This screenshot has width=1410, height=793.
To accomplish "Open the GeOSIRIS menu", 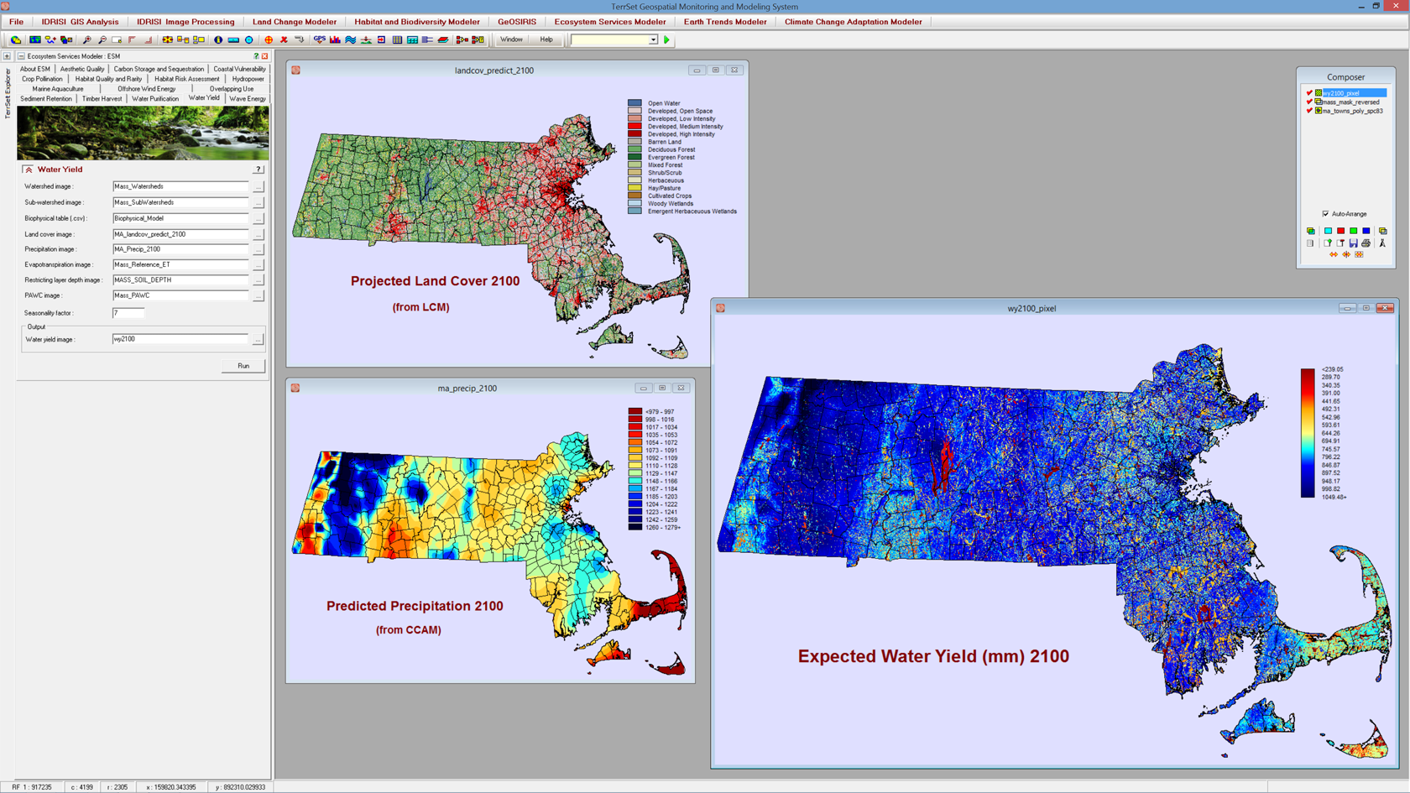I will (x=517, y=22).
